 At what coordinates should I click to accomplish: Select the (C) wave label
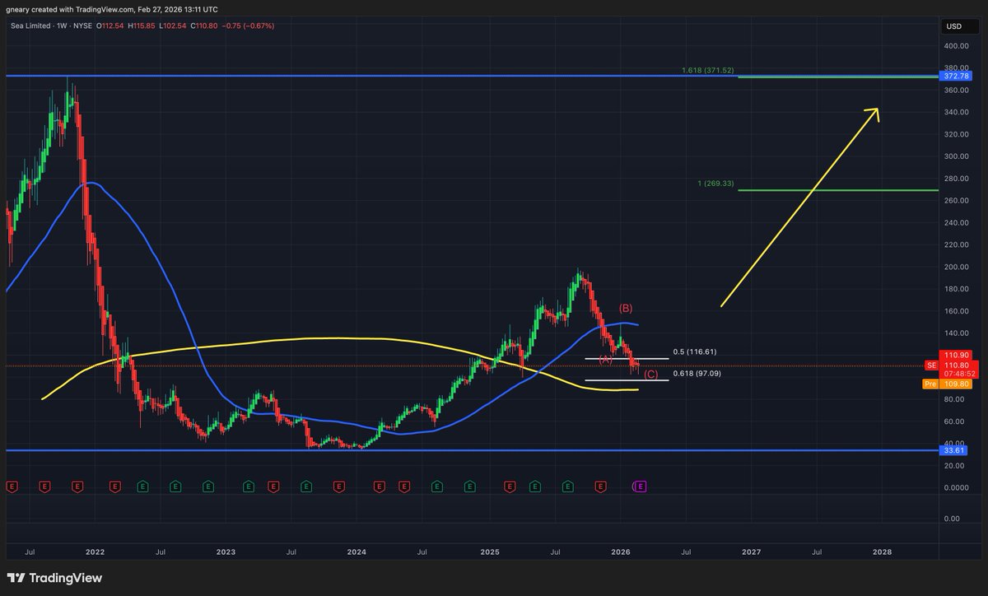(650, 375)
